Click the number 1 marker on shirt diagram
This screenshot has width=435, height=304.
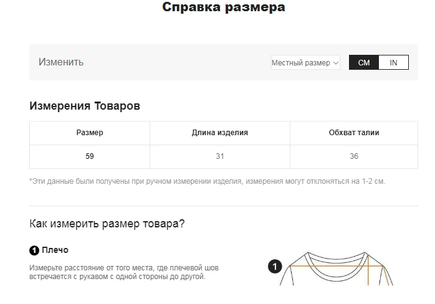(275, 266)
